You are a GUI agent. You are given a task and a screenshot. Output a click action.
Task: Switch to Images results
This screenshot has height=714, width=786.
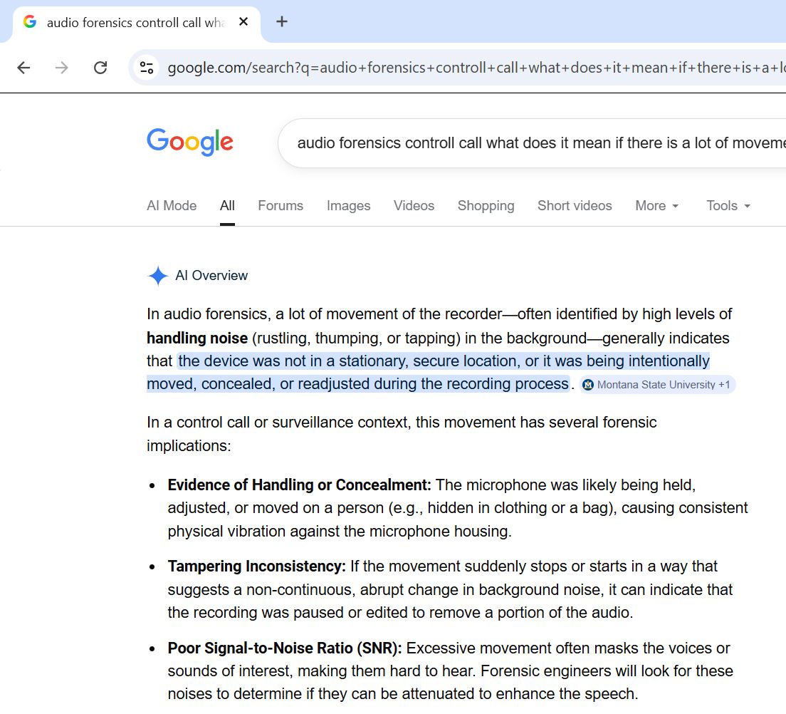tap(348, 206)
